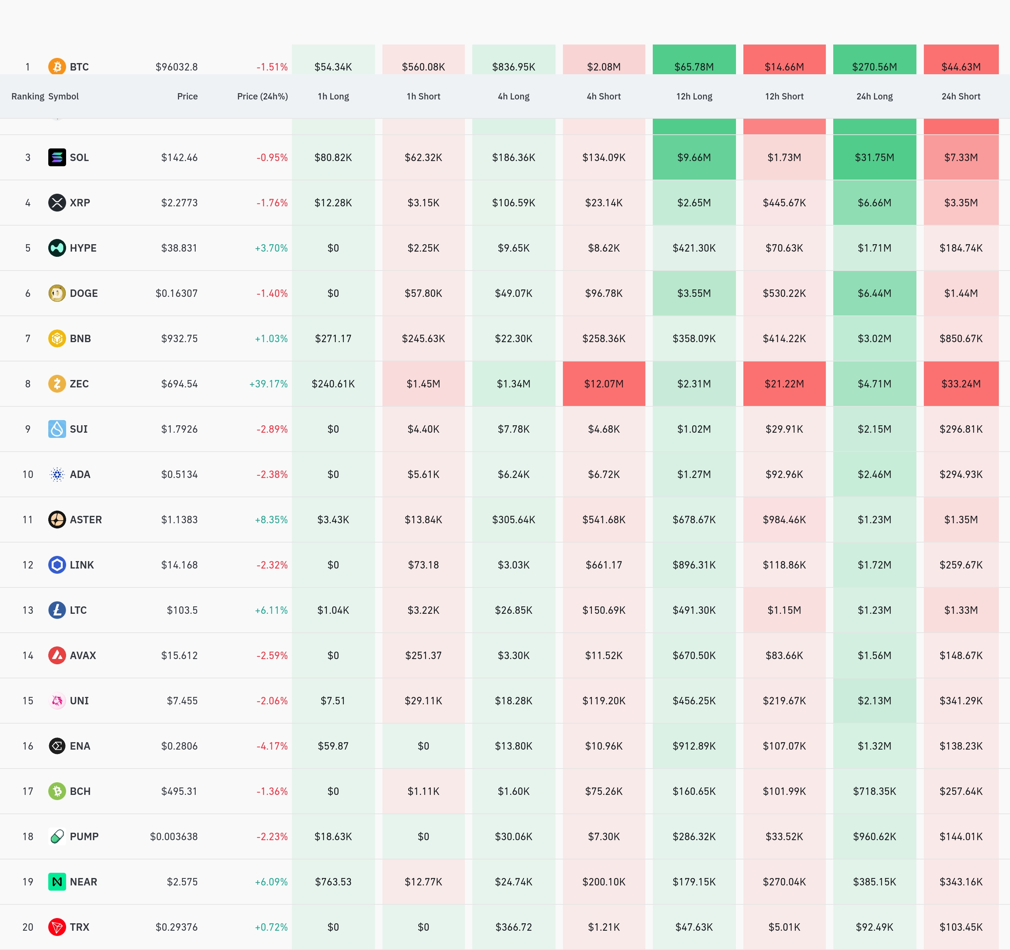1010x950 pixels.
Task: Click the TRX logo icon
Action: (x=57, y=927)
